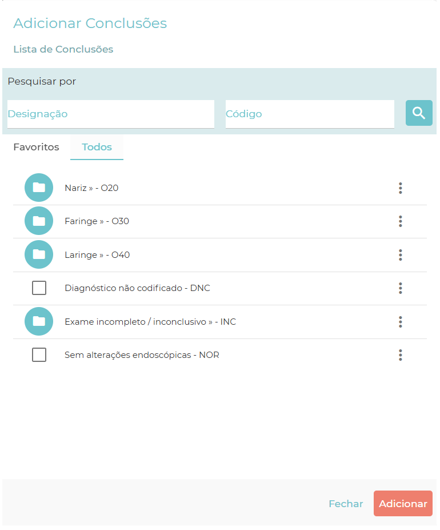
Task: Switch to the Favoritos tab
Action: coord(36,147)
